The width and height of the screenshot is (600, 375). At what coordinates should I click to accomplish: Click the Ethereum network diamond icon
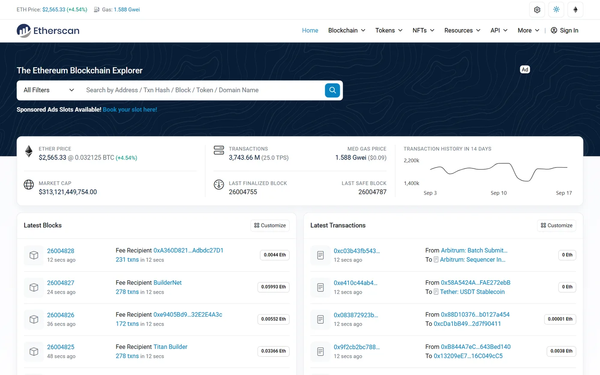pos(576,9)
